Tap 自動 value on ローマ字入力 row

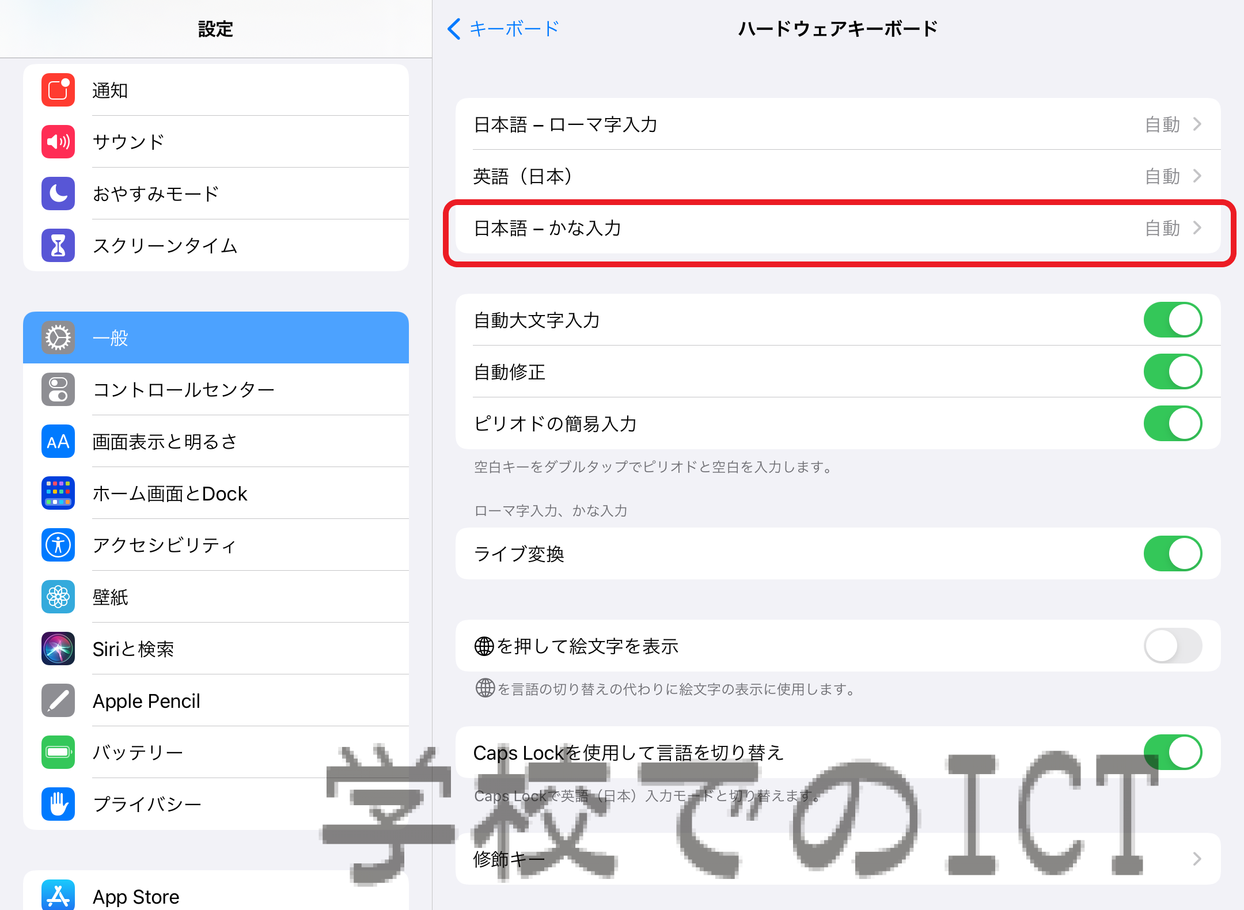point(1162,124)
